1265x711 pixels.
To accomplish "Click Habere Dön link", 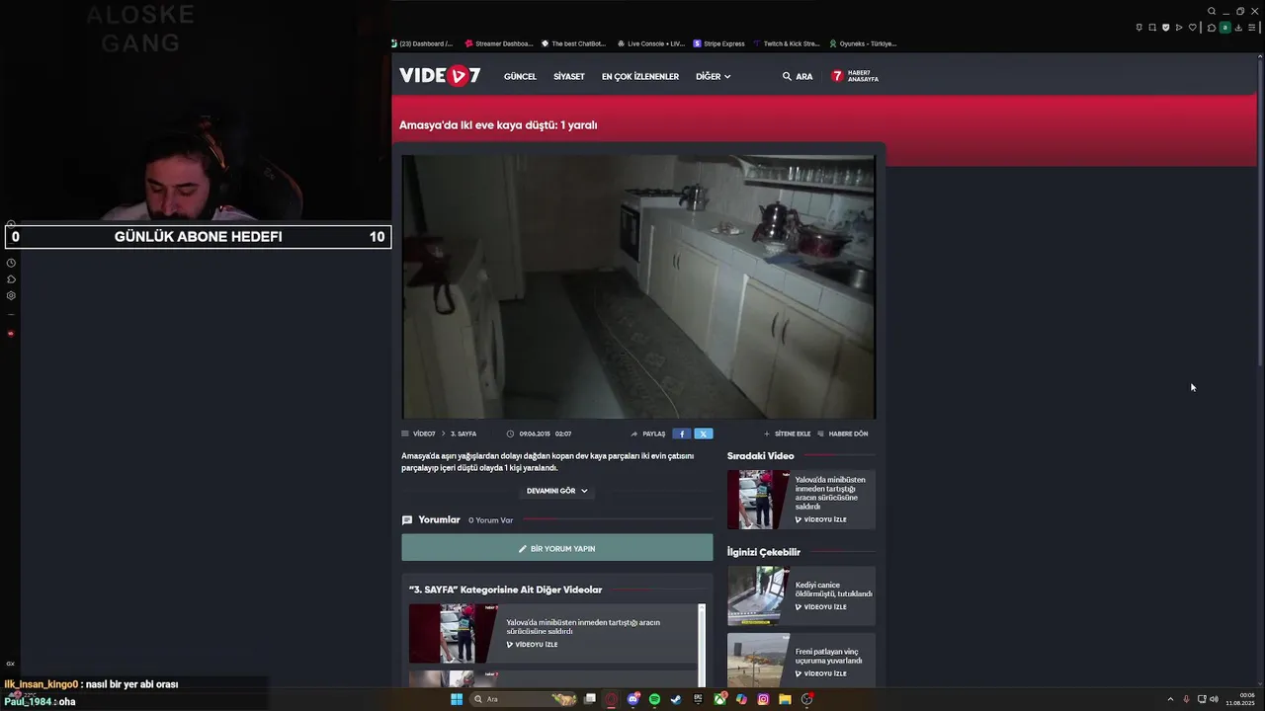I will pos(843,434).
